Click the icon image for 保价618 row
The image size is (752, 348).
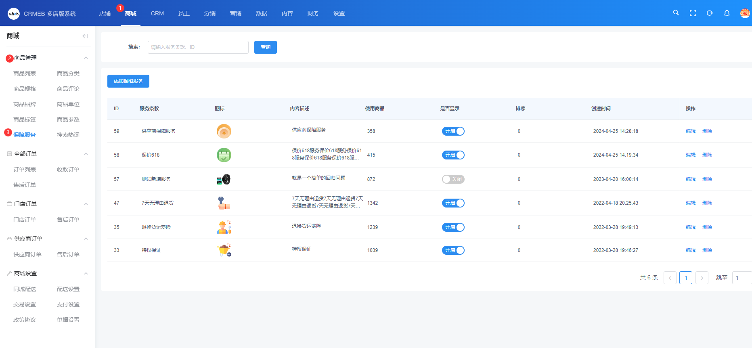[x=224, y=155]
